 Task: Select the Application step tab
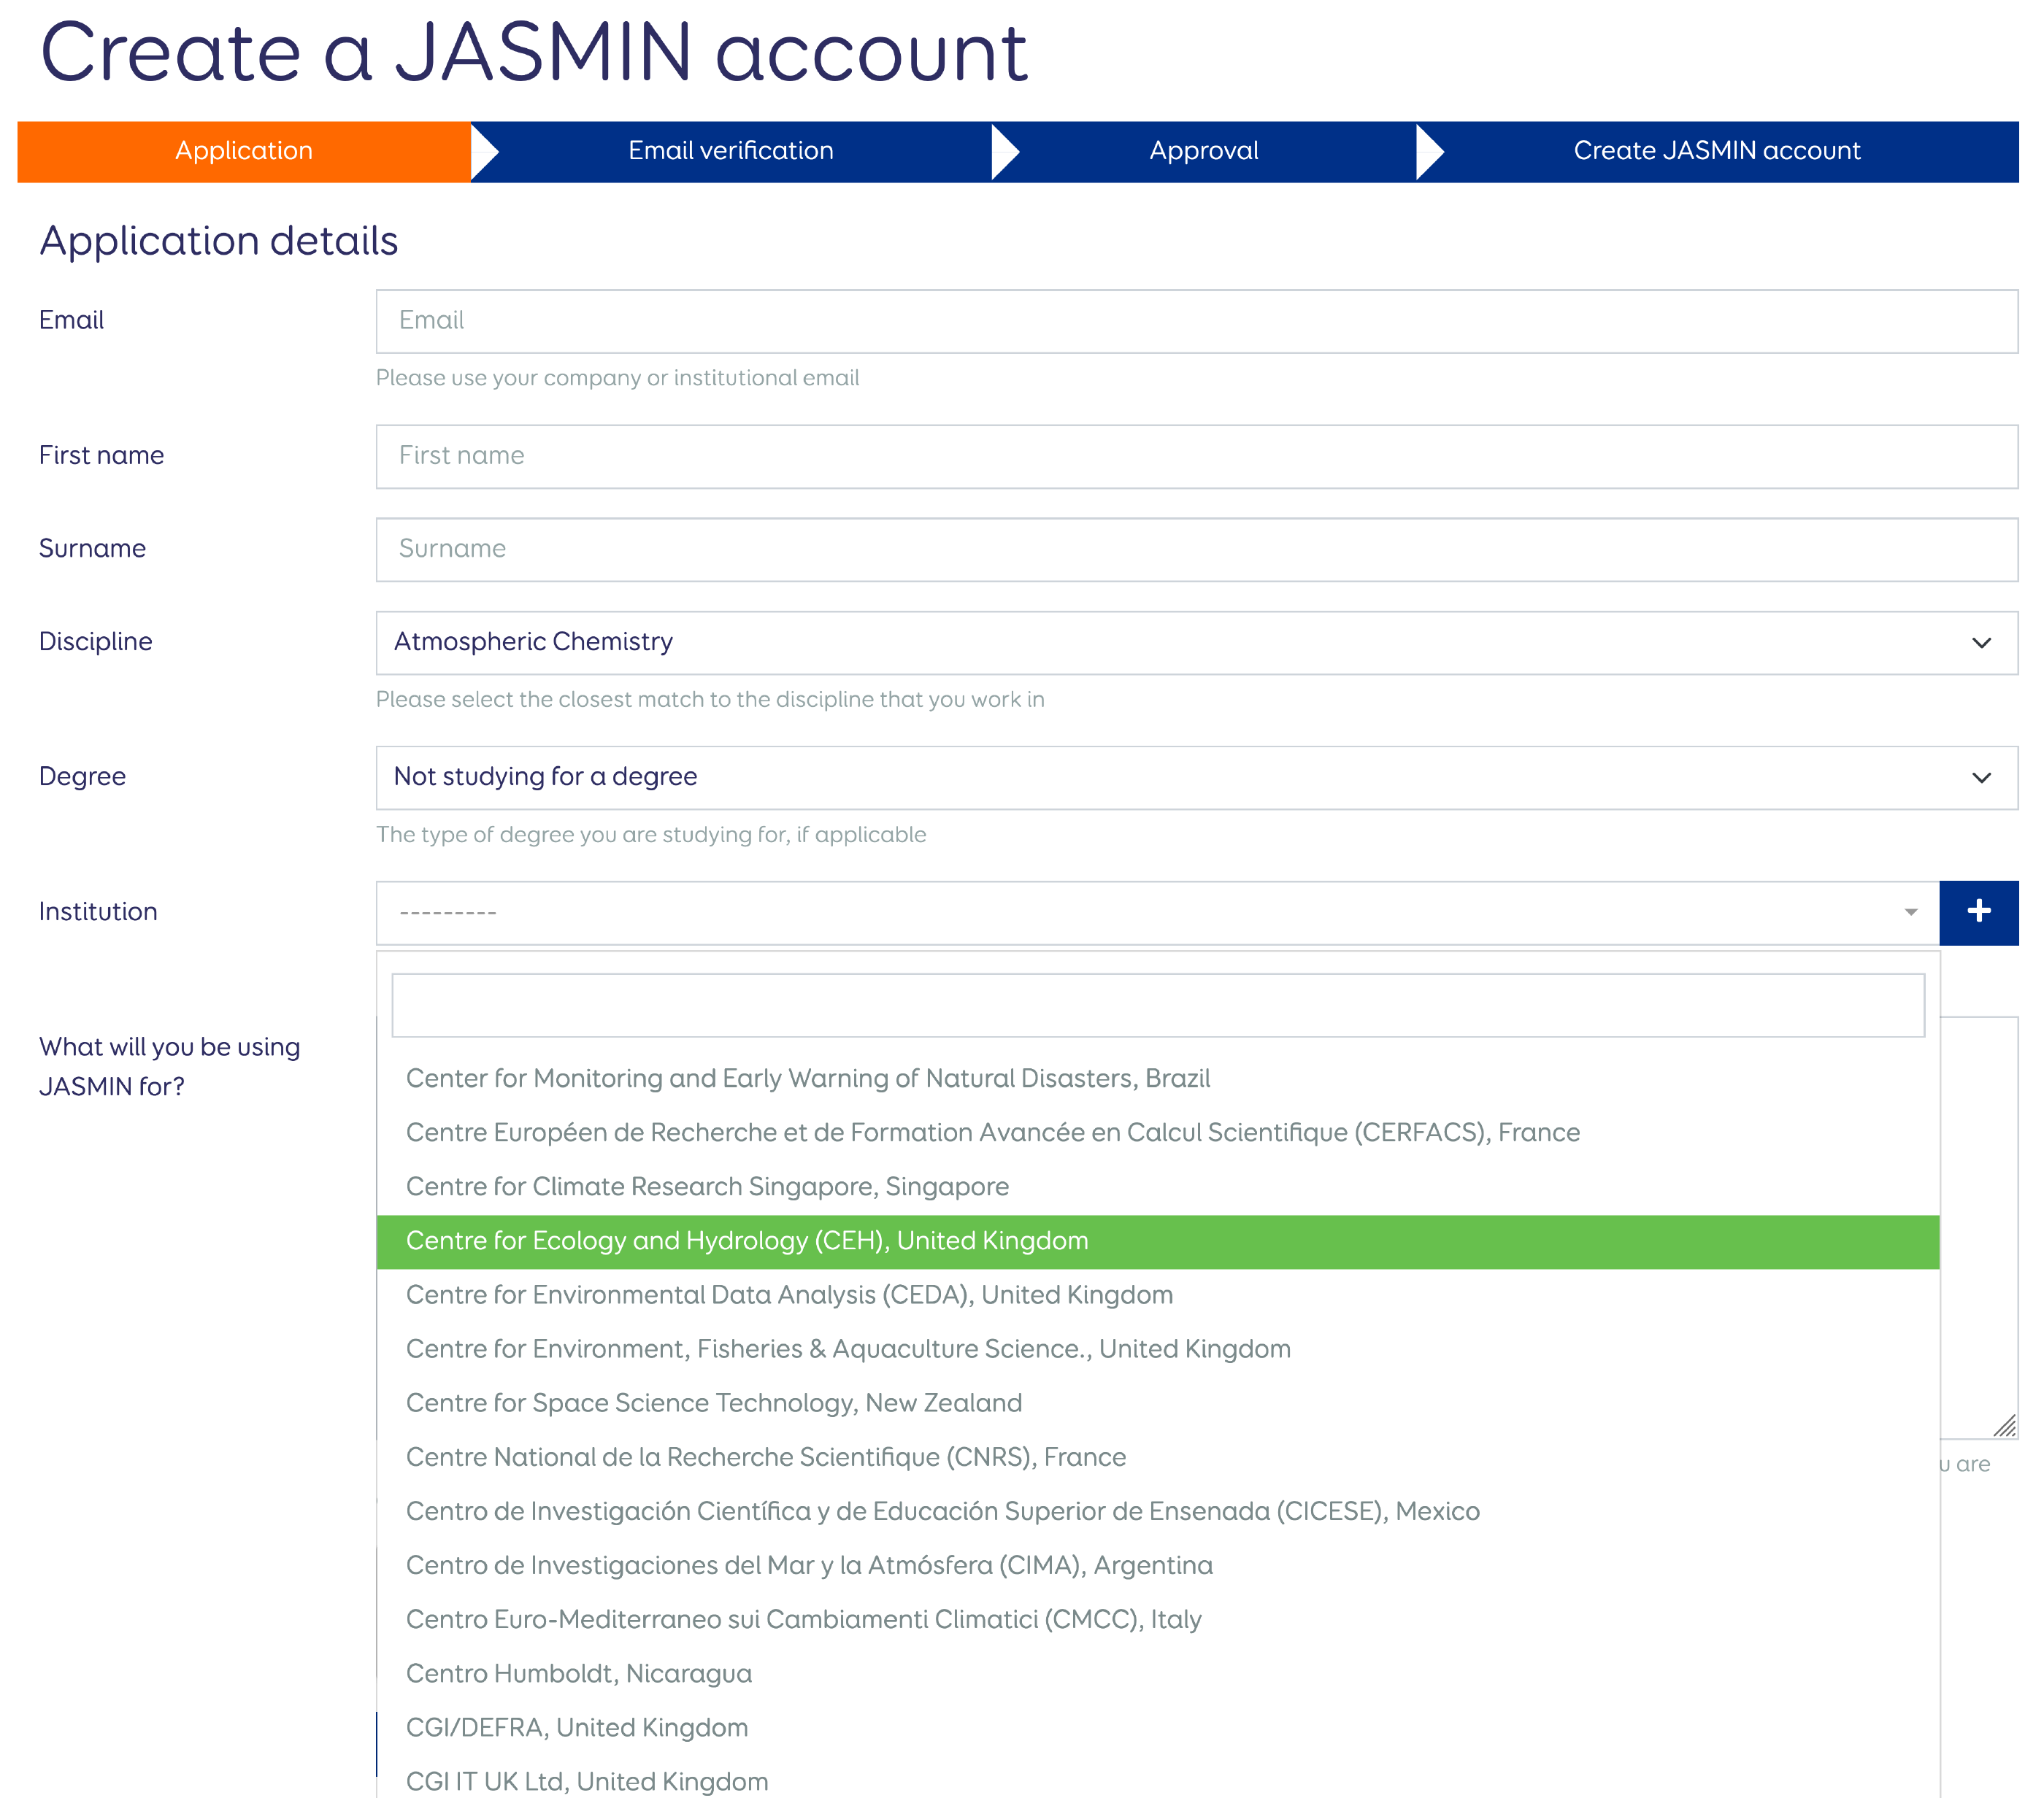244,151
